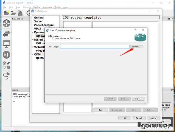Open Preferences window help question mark
The width and height of the screenshot is (175, 132).
[x=150, y=11]
